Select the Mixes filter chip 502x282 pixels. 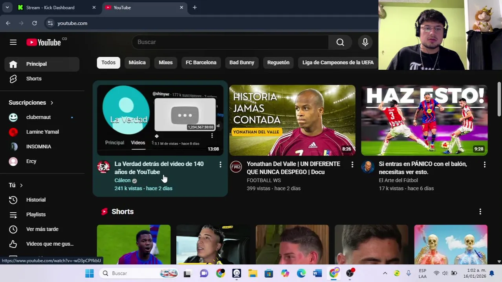(x=166, y=63)
